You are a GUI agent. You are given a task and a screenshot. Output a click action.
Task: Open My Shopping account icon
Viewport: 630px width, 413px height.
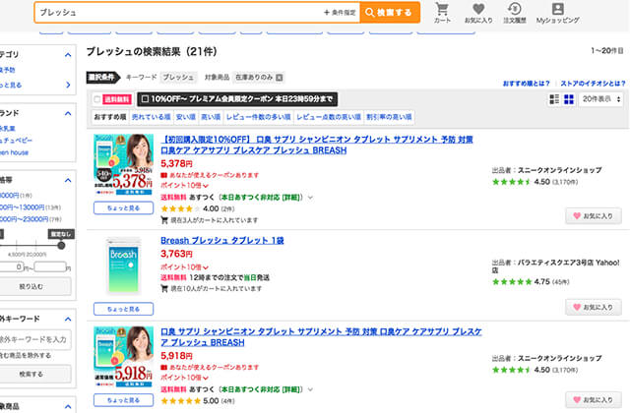click(x=558, y=13)
